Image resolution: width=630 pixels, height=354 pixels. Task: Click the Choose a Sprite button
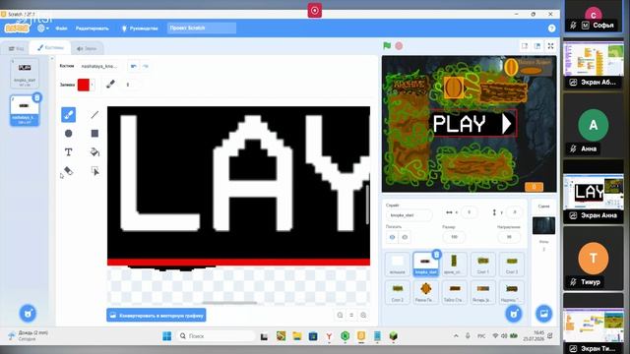click(x=514, y=314)
